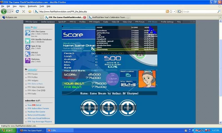Click the RSS feed icon in address bar
Image resolution: width=222 pixels, height=133 pixels.
(167, 12)
